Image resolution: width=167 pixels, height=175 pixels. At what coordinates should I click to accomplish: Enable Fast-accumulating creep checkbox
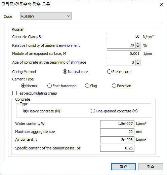point(14,93)
